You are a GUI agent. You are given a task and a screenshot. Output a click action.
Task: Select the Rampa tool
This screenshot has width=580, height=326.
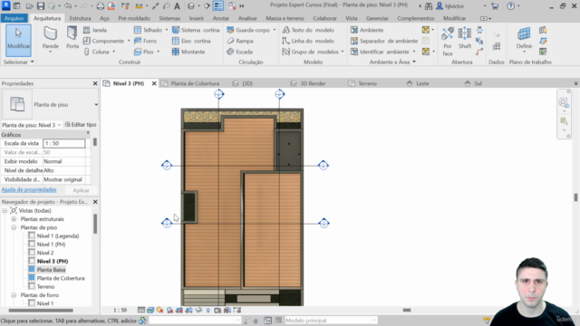[x=240, y=41]
